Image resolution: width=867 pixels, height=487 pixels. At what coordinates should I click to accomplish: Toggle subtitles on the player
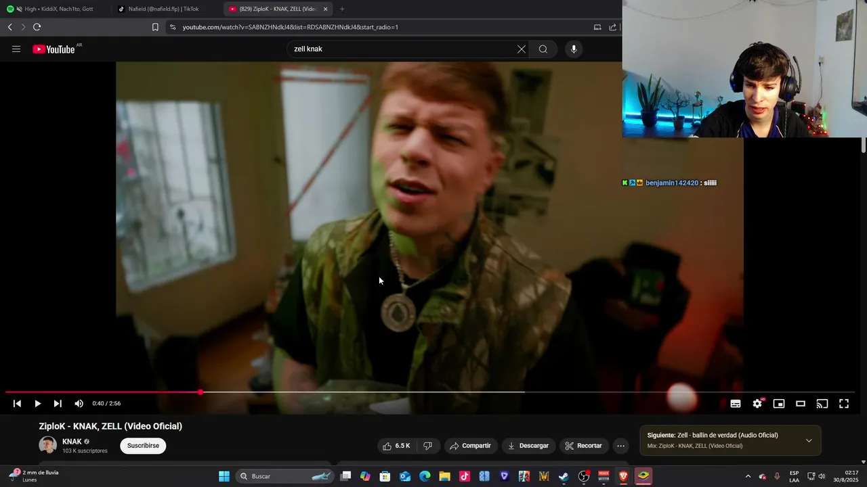coord(736,404)
